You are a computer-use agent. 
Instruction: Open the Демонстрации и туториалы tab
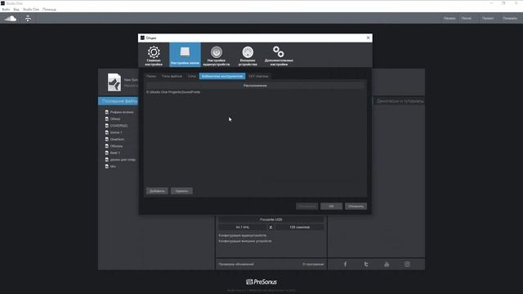tap(399, 101)
